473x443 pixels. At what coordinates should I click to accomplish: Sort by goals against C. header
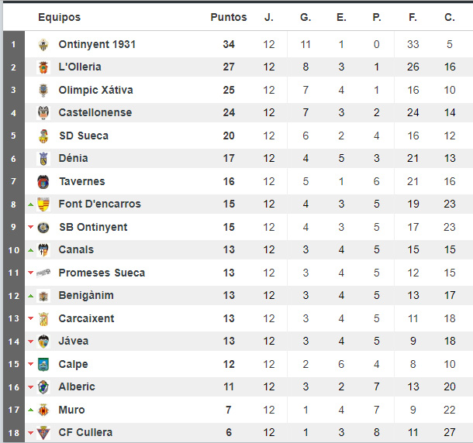pyautogui.click(x=450, y=17)
